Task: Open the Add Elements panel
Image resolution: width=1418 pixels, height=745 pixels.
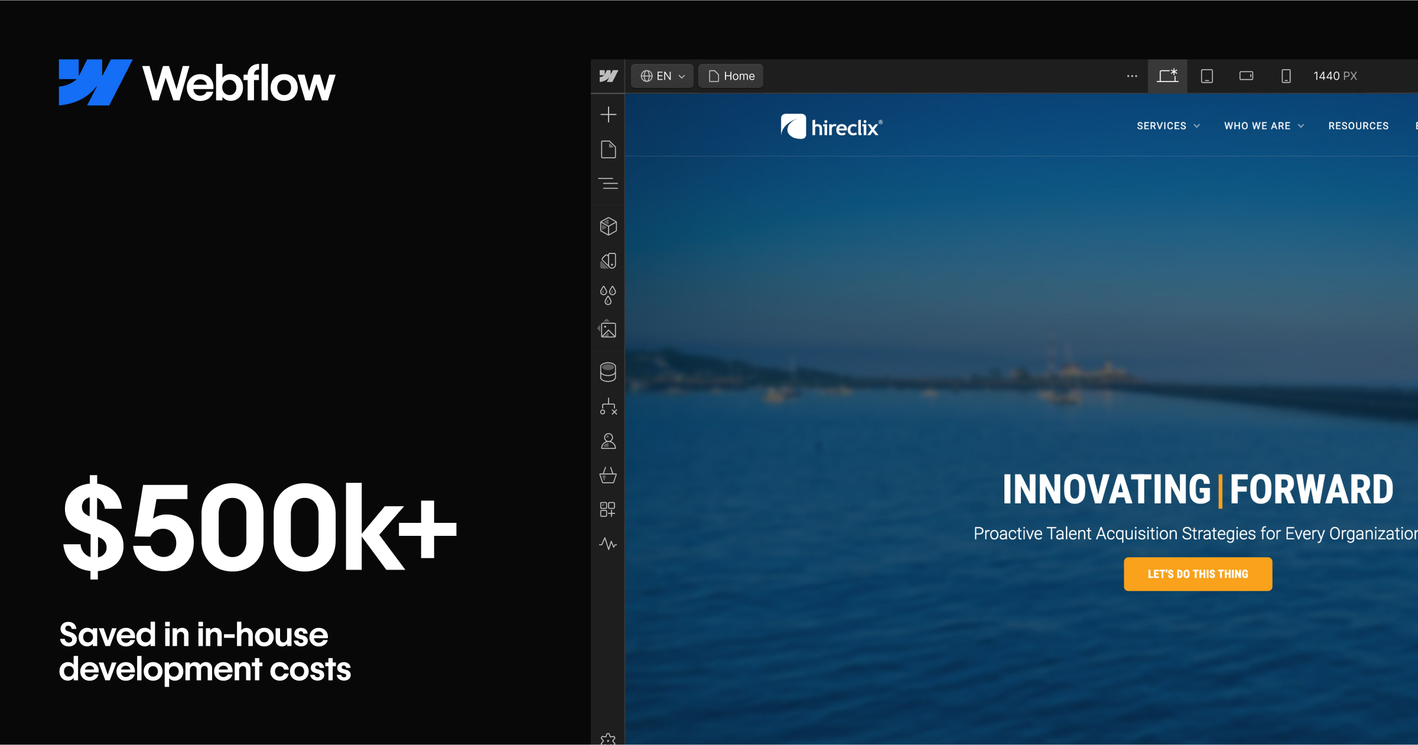Action: (x=607, y=115)
